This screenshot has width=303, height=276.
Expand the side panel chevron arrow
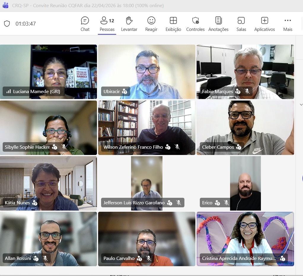[301, 105]
